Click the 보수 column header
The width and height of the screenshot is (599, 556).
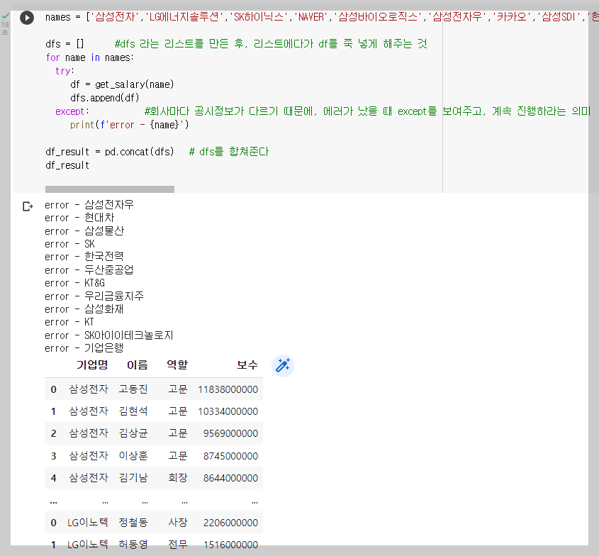247,365
